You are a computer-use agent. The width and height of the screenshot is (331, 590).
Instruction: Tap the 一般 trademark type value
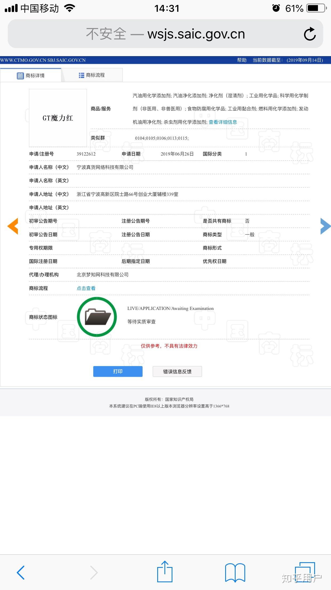coord(250,235)
